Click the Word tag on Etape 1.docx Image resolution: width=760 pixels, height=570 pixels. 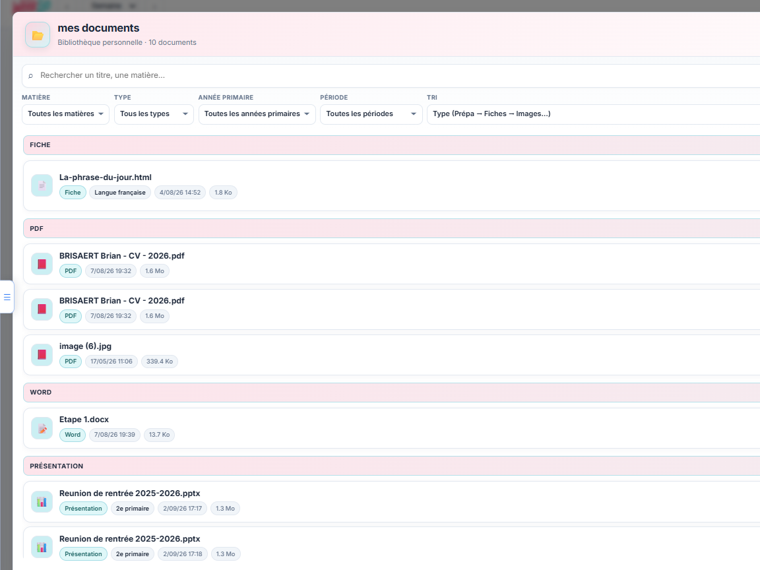tap(73, 435)
